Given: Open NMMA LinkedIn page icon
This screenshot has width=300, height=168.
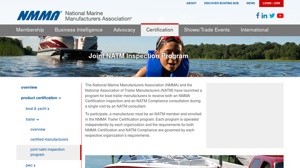Looking at the screenshot, I should click(x=264, y=16).
